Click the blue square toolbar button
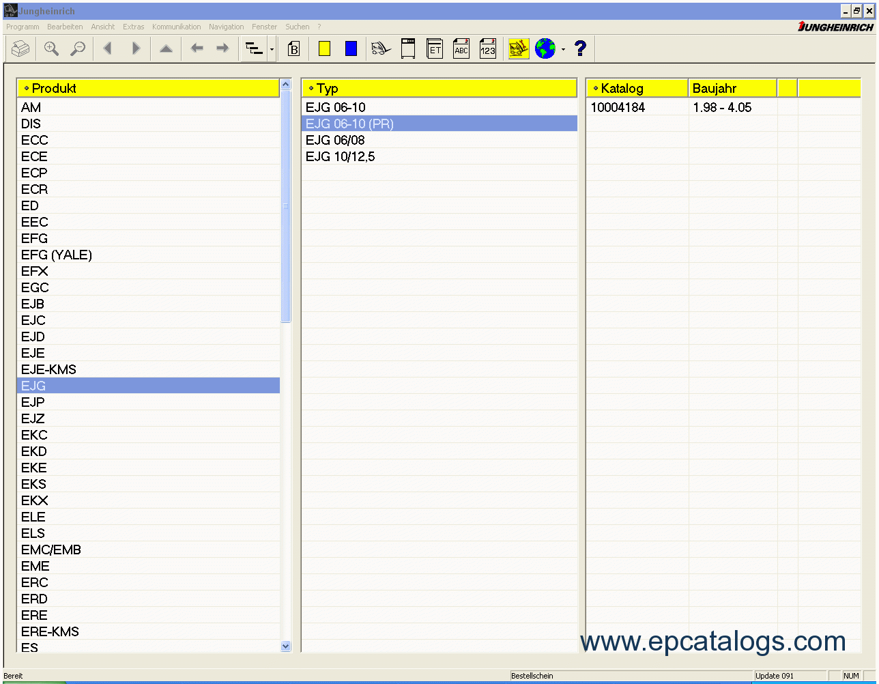Image resolution: width=879 pixels, height=684 pixels. click(351, 48)
